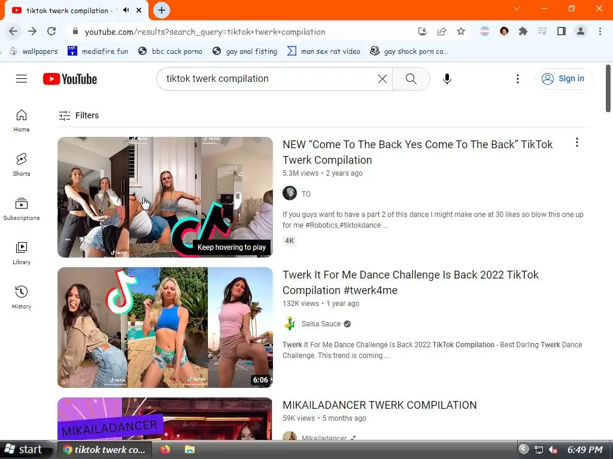Open thumbnail of Come To The Back video
Viewport: 613px width, 459px height.
pos(165,197)
